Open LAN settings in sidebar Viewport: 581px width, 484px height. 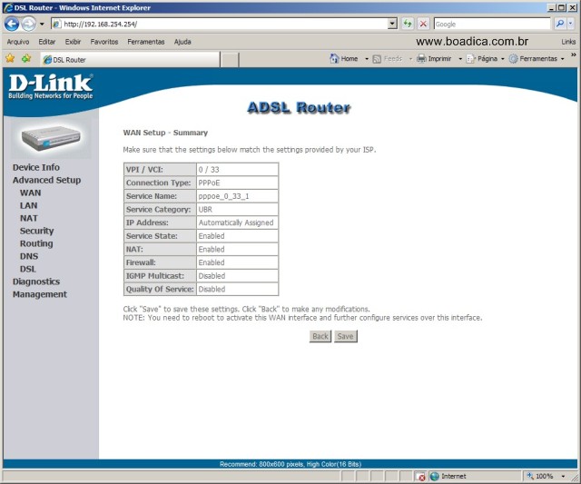pyautogui.click(x=28, y=205)
